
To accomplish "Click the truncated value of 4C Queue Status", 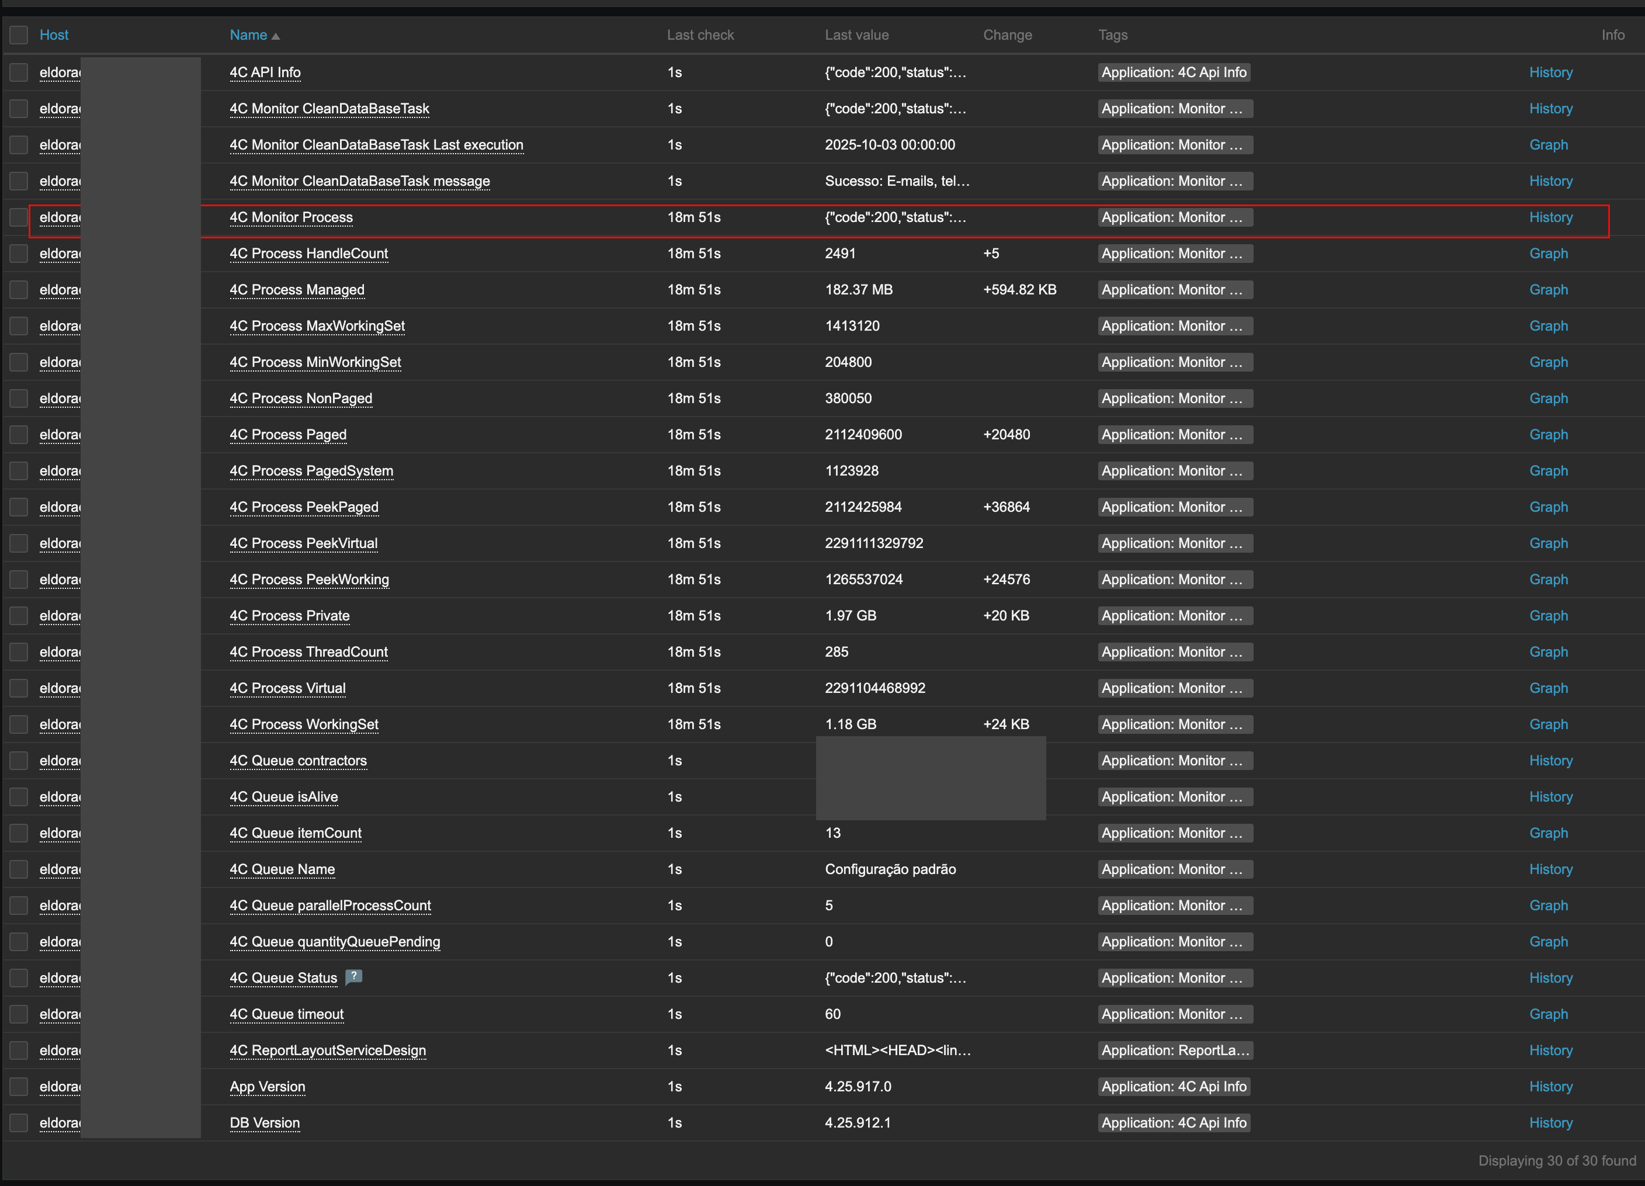I will point(894,977).
